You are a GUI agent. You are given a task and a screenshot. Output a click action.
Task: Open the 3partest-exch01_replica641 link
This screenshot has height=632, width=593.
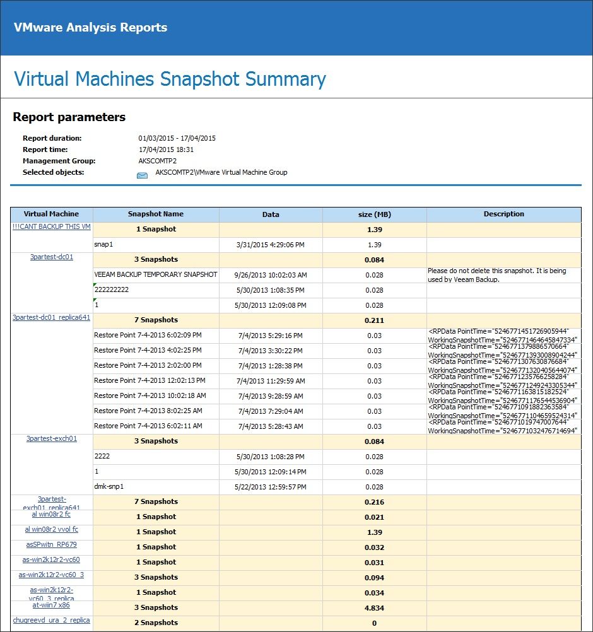point(52,503)
